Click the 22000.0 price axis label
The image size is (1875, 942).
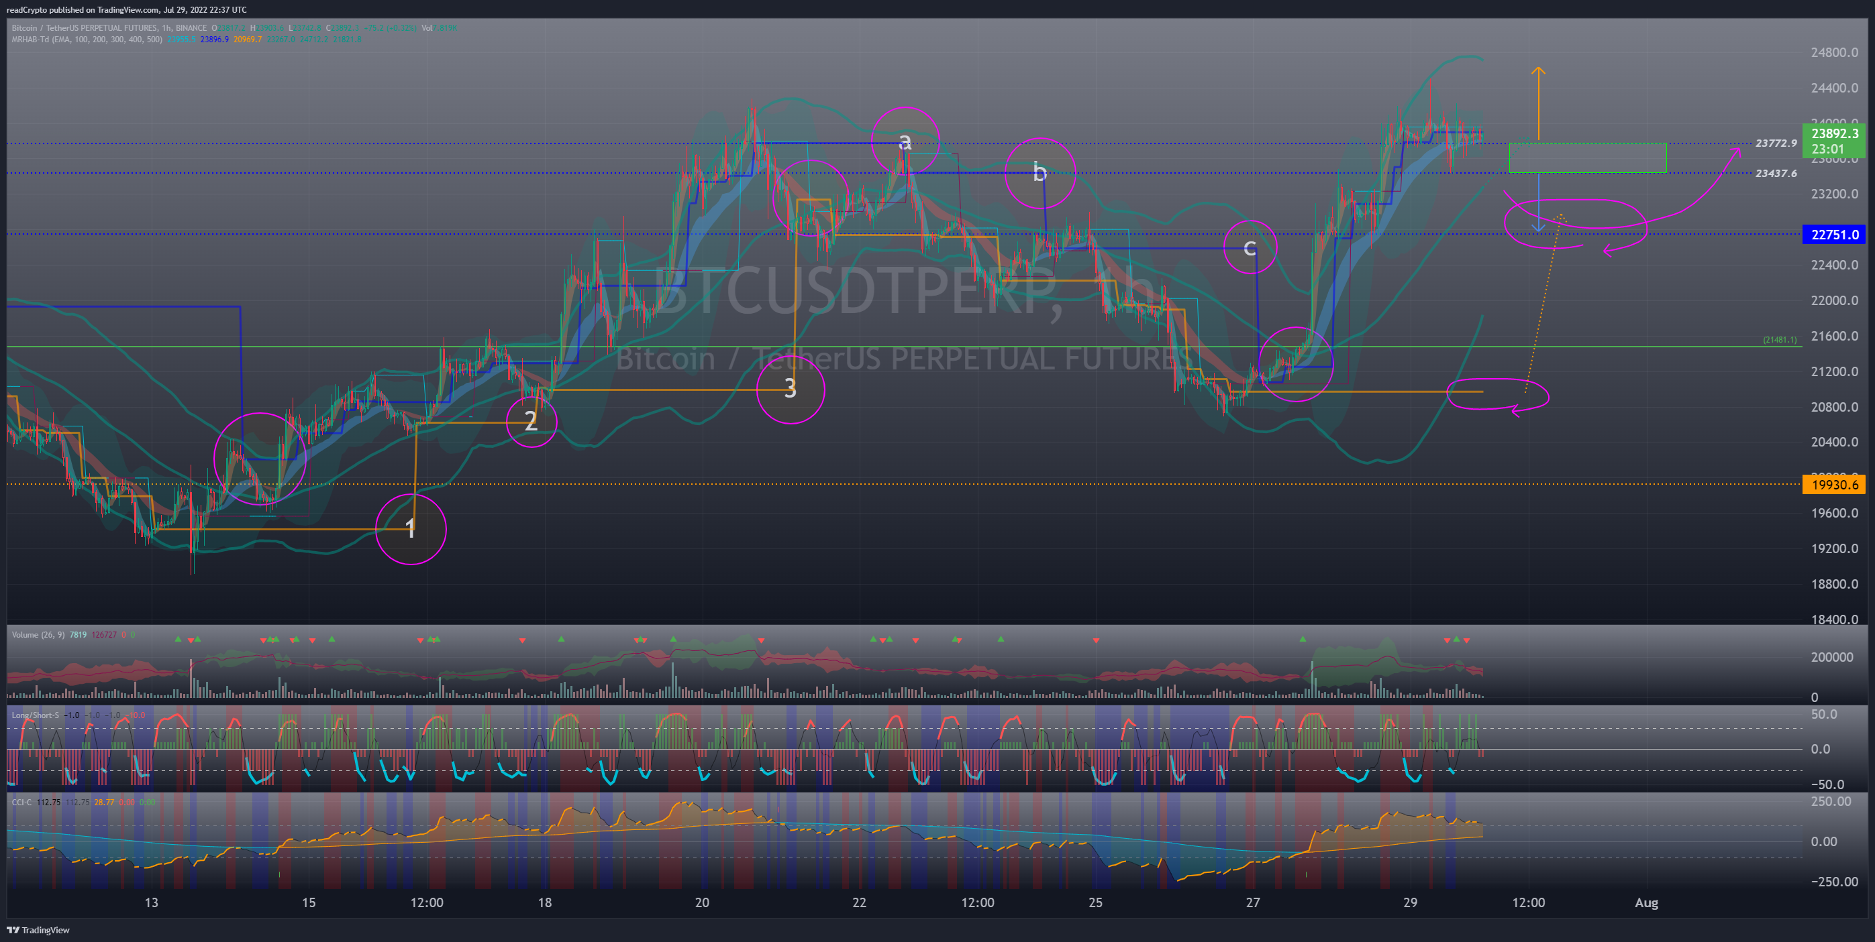pos(1834,300)
